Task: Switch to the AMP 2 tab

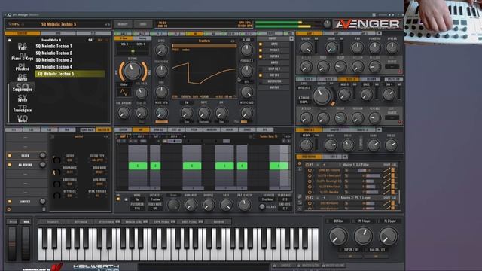Action: tap(337, 33)
